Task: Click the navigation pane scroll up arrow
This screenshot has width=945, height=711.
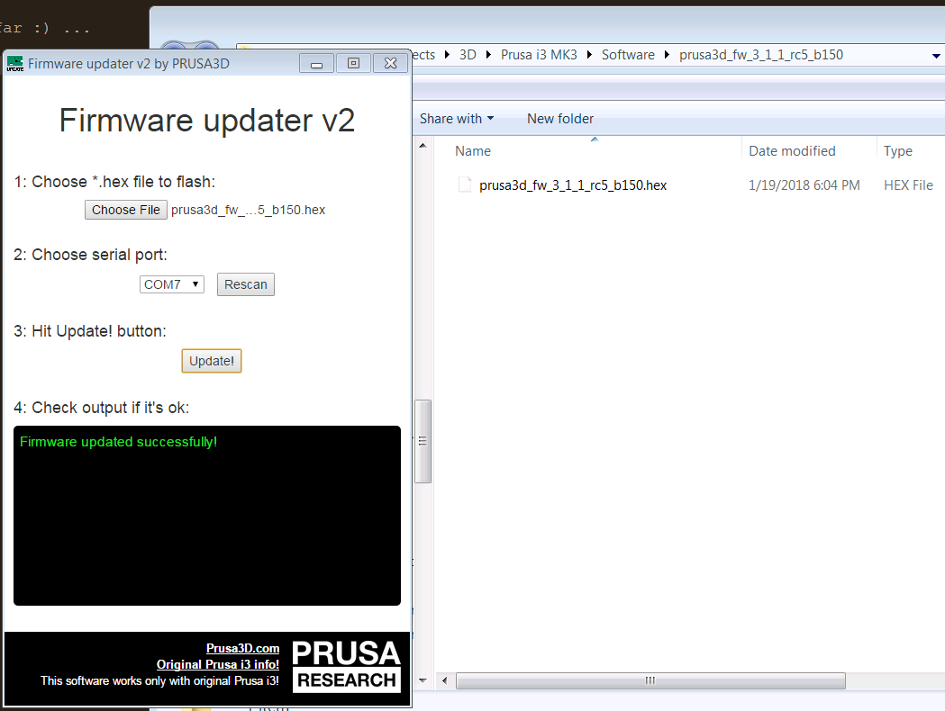Action: pos(423,144)
